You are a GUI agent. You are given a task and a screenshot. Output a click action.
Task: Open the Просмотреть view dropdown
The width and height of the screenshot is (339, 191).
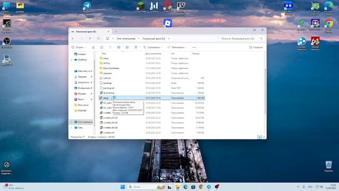click(177, 47)
